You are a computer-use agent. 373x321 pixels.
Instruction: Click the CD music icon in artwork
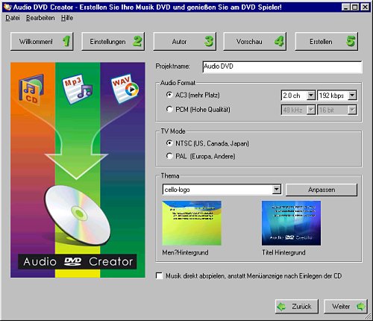(31, 89)
